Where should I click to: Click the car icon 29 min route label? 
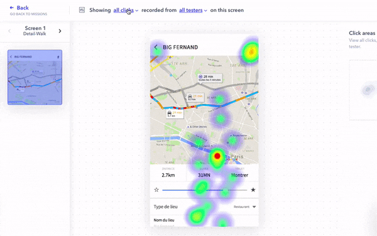click(175, 114)
